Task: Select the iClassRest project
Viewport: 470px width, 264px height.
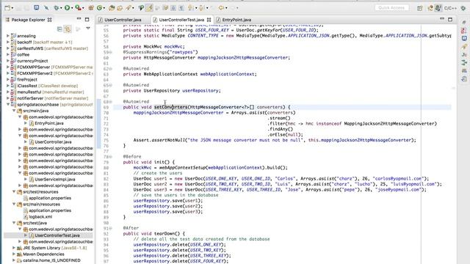Action: [x=27, y=86]
